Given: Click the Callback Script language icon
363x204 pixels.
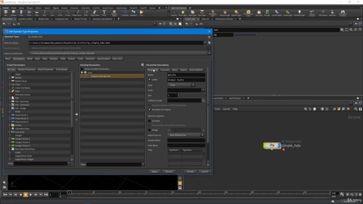Looking at the screenshot, I should pos(203,100).
